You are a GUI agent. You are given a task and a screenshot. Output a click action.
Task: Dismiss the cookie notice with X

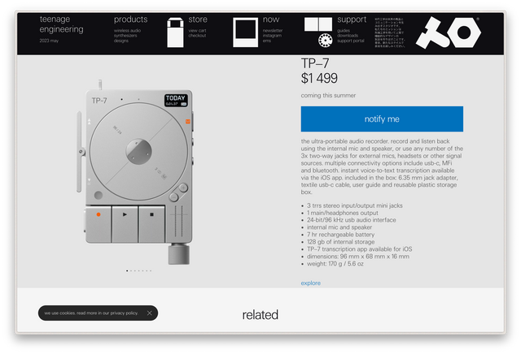(150, 313)
